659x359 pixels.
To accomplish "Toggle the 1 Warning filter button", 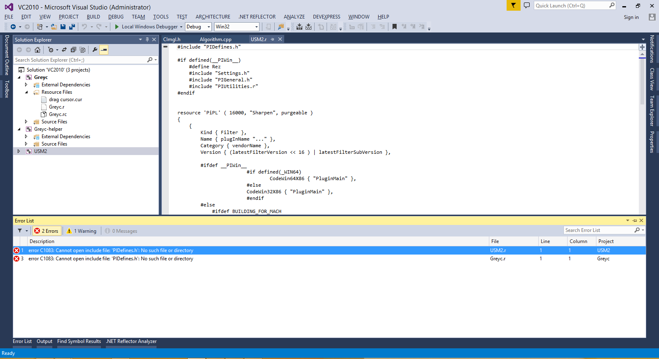I will (x=82, y=231).
